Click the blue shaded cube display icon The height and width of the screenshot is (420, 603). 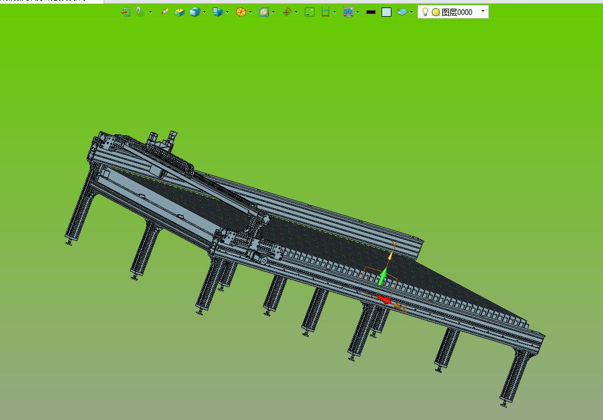[195, 12]
